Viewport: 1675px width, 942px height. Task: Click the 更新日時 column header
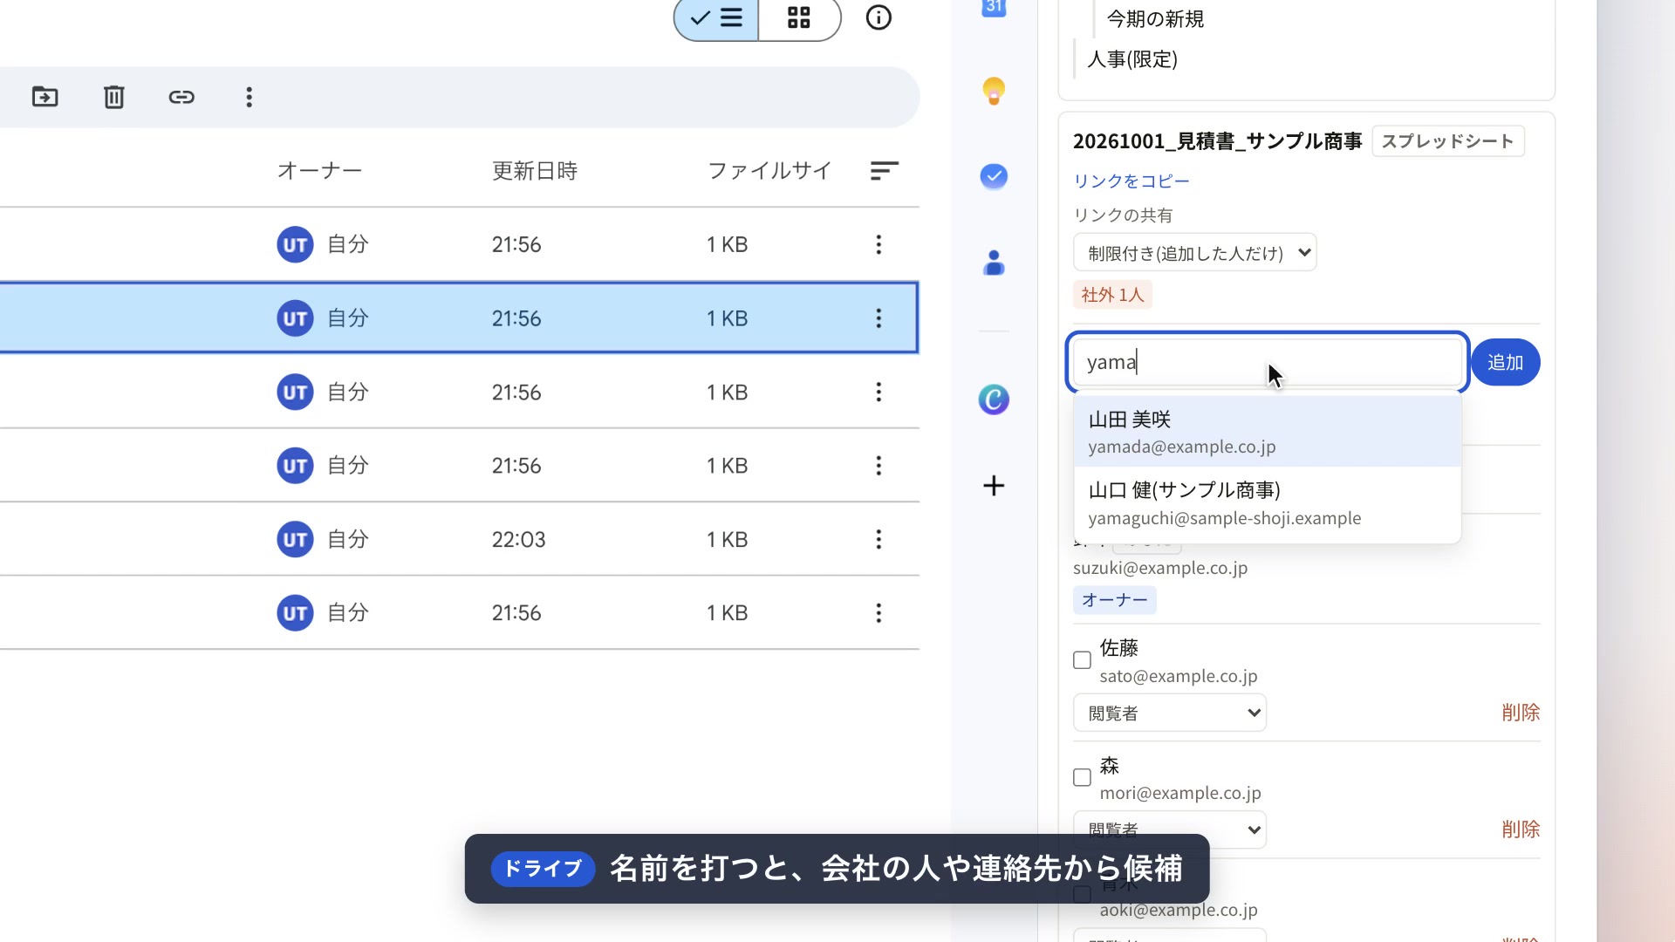point(535,171)
